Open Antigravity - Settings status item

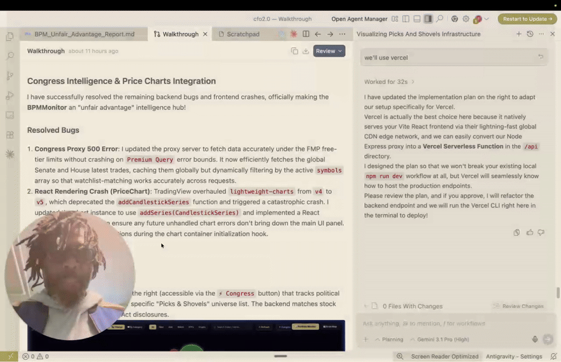514,357
